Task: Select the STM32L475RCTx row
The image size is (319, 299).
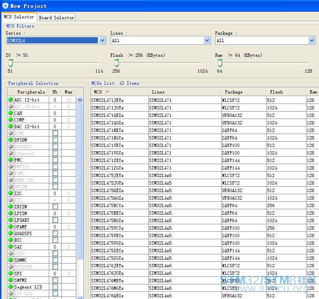Action: [205, 205]
